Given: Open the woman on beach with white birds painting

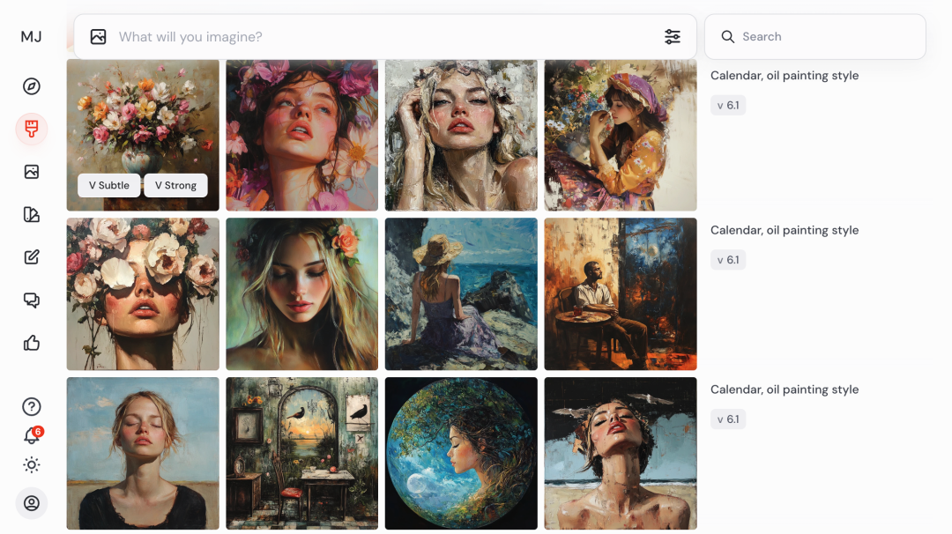Looking at the screenshot, I should coord(621,453).
